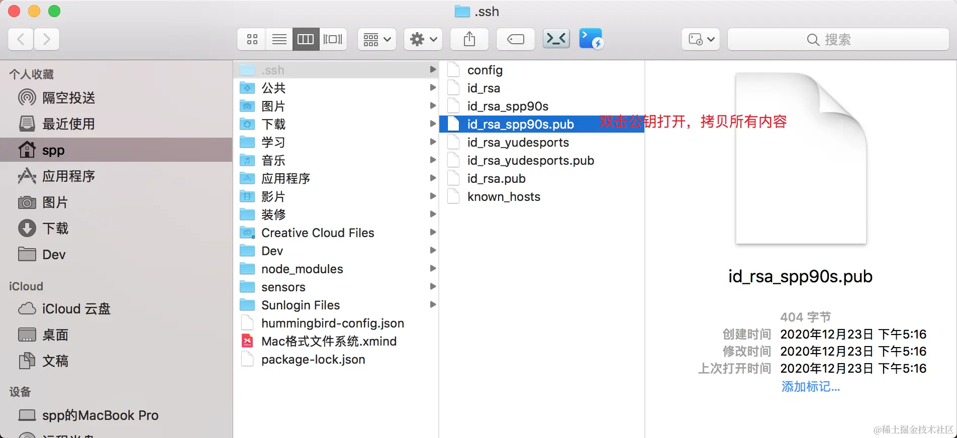The image size is (957, 438).
Task: Select id_rsa_spp90s.pub in file list
Action: pos(542,124)
